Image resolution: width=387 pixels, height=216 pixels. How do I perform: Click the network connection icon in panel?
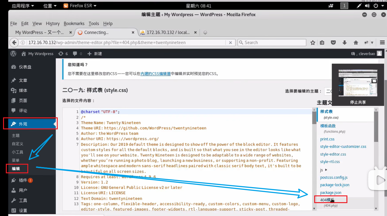(x=359, y=6)
